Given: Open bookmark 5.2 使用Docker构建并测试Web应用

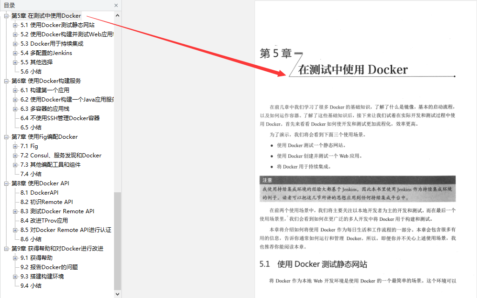Looking at the screenshot, I should [x=67, y=34].
